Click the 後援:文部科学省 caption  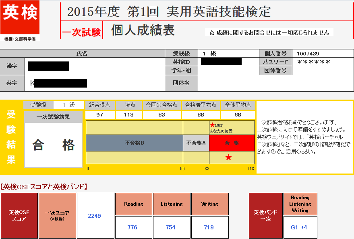tap(20, 39)
